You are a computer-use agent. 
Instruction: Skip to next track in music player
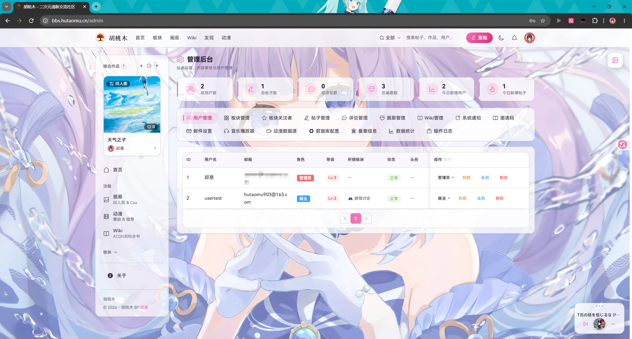coord(586,324)
